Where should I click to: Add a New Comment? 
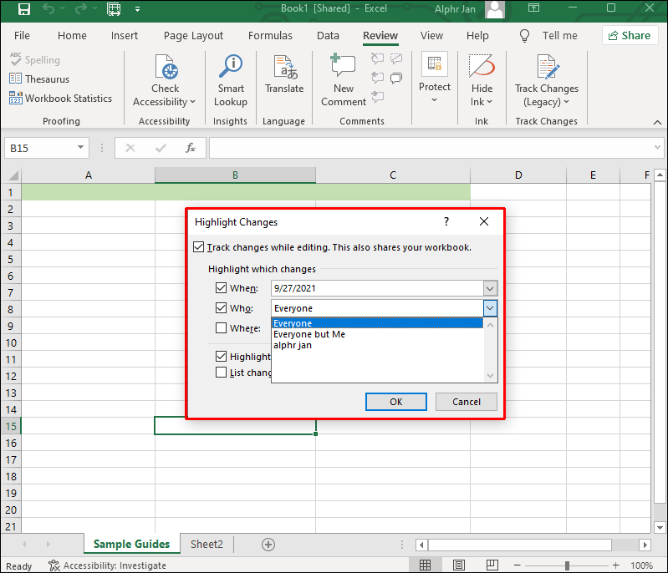pyautogui.click(x=344, y=80)
